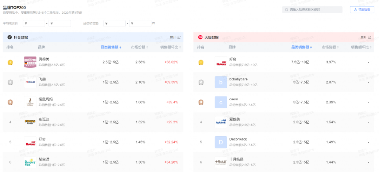The width and height of the screenshot is (379, 173).
Task: Click the +29.3% growth value
Action: coord(172,122)
